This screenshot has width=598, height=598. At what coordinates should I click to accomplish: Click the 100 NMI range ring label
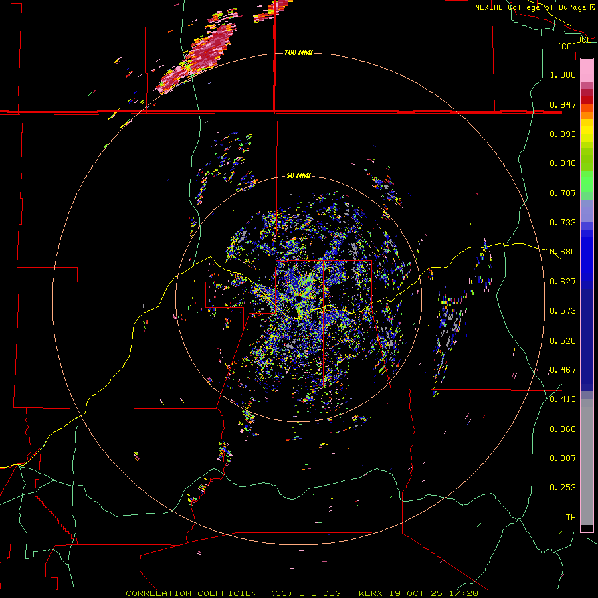click(298, 52)
